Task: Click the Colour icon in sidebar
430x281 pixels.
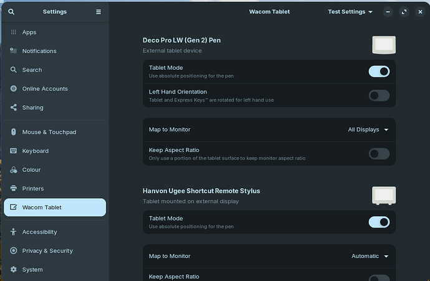Action: [x=14, y=169]
